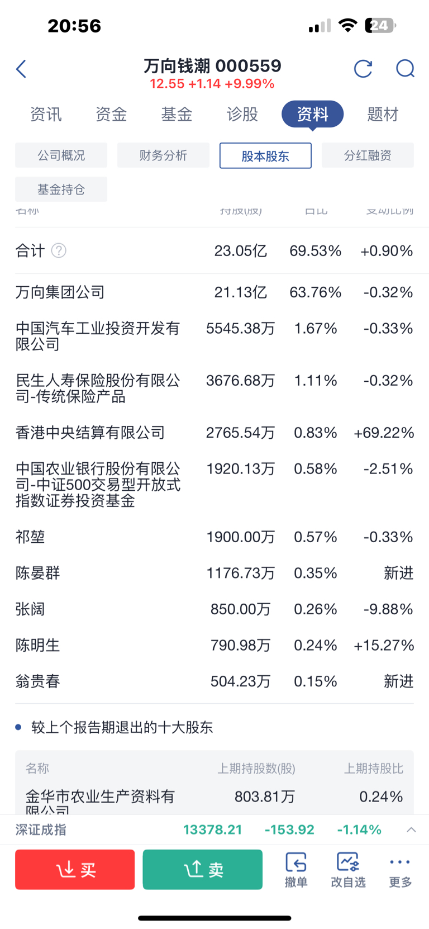429x929 pixels.
Task: Tap the back arrow icon
Action: tap(21, 69)
